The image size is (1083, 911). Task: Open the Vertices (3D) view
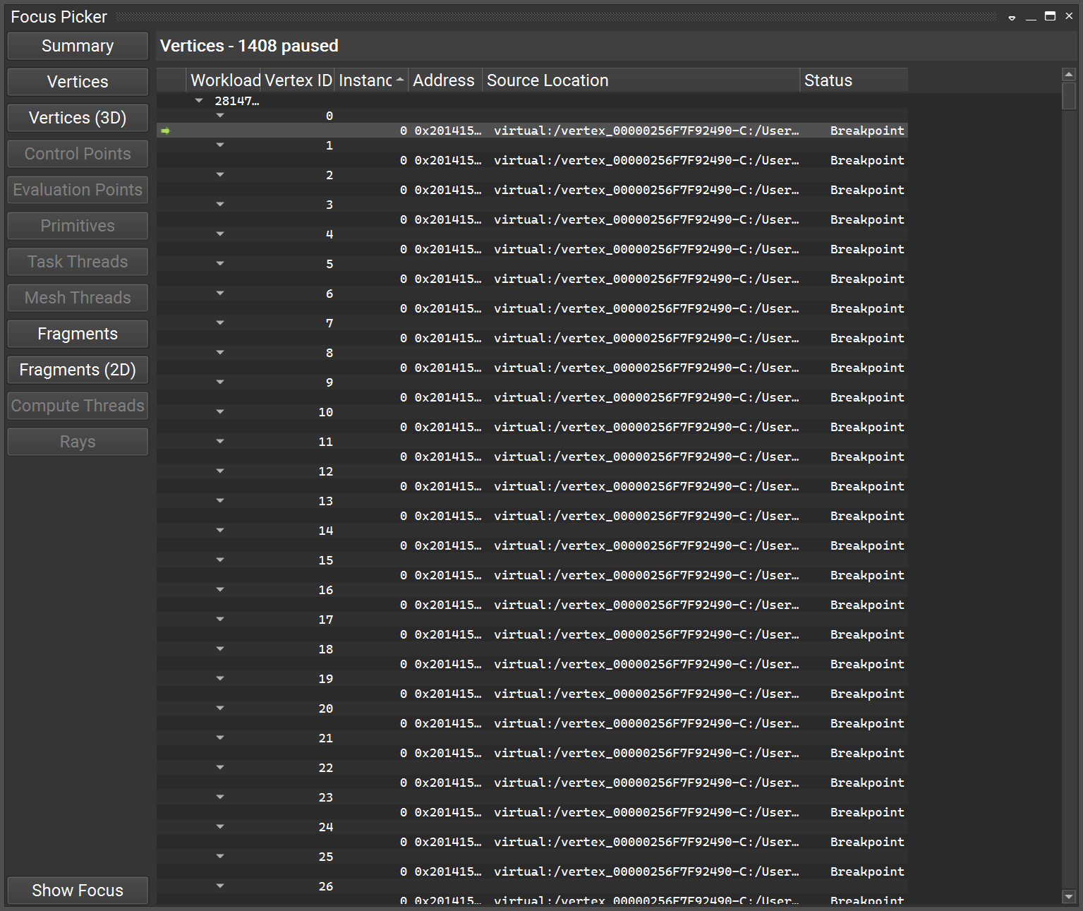click(77, 117)
